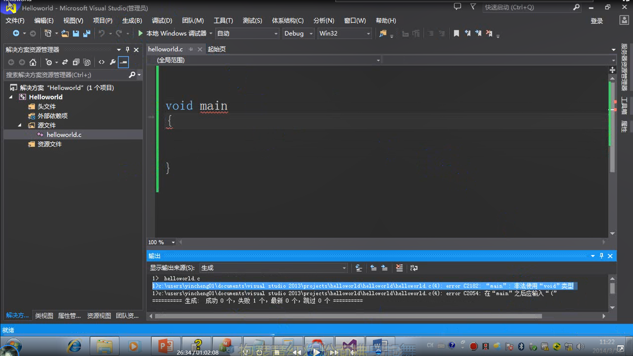Open Internet Explorer from the taskbar
This screenshot has width=633, height=356.
(x=74, y=346)
